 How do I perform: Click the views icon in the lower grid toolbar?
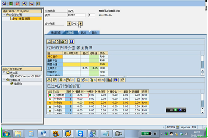(x=84, y=80)
